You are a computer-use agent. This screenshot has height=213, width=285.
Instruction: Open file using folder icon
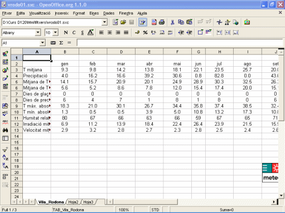(x=123, y=22)
